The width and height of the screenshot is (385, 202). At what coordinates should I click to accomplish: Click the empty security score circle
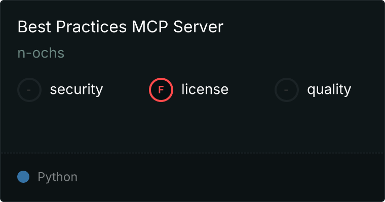pos(29,90)
